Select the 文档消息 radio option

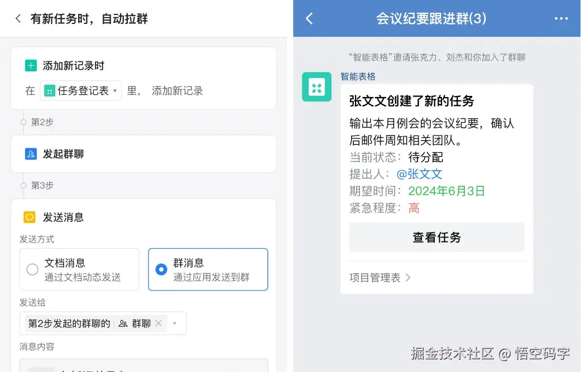[32, 269]
